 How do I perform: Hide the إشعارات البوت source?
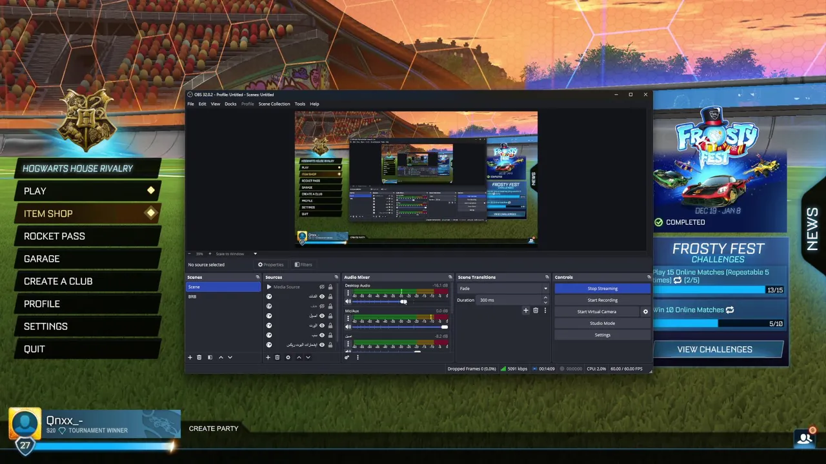point(322,345)
